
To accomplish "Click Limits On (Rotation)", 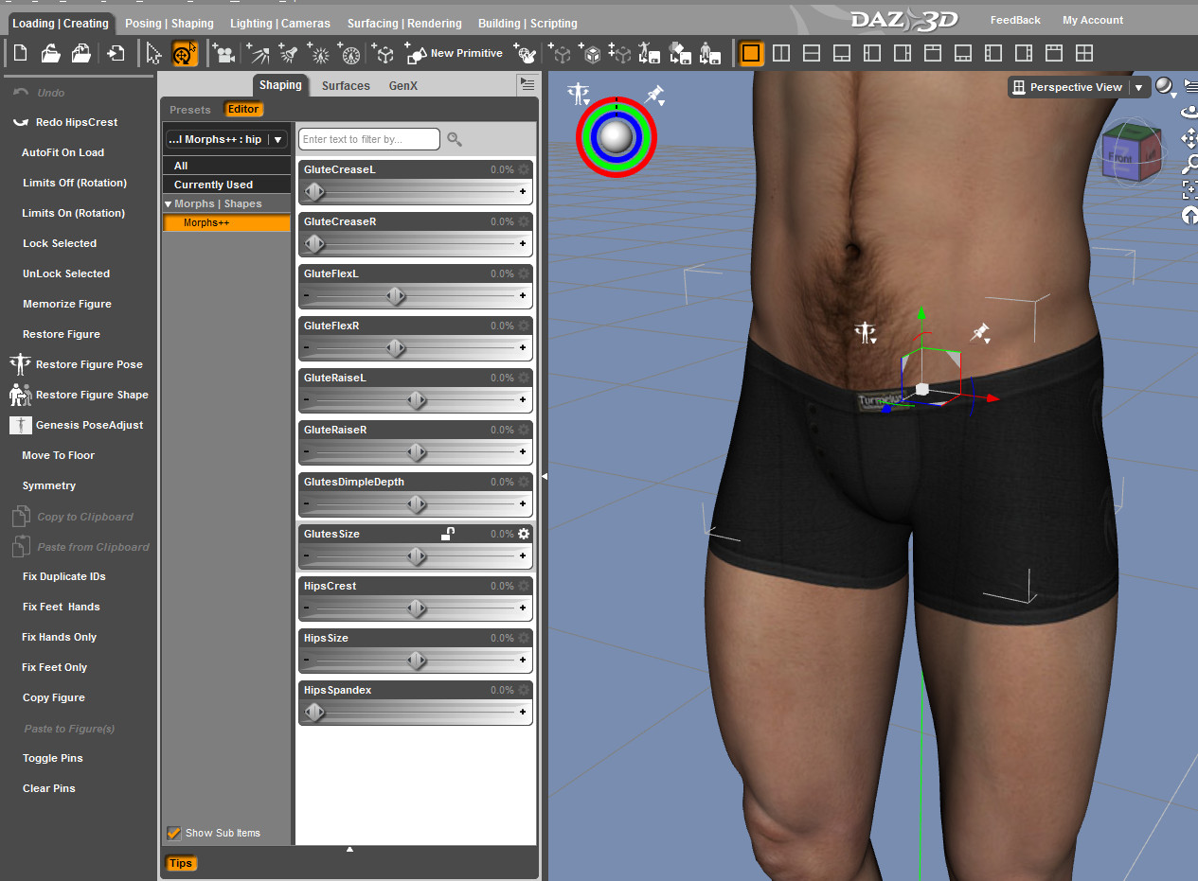I will [74, 213].
